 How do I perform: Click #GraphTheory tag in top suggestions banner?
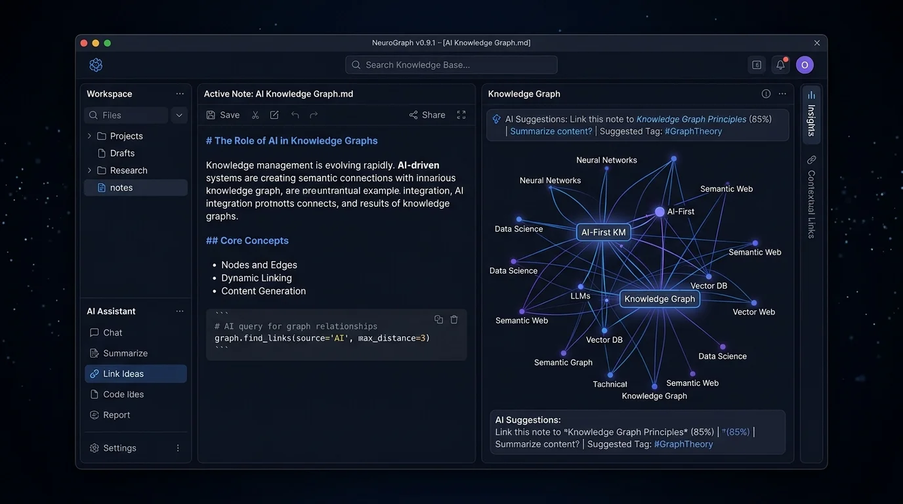coord(693,131)
